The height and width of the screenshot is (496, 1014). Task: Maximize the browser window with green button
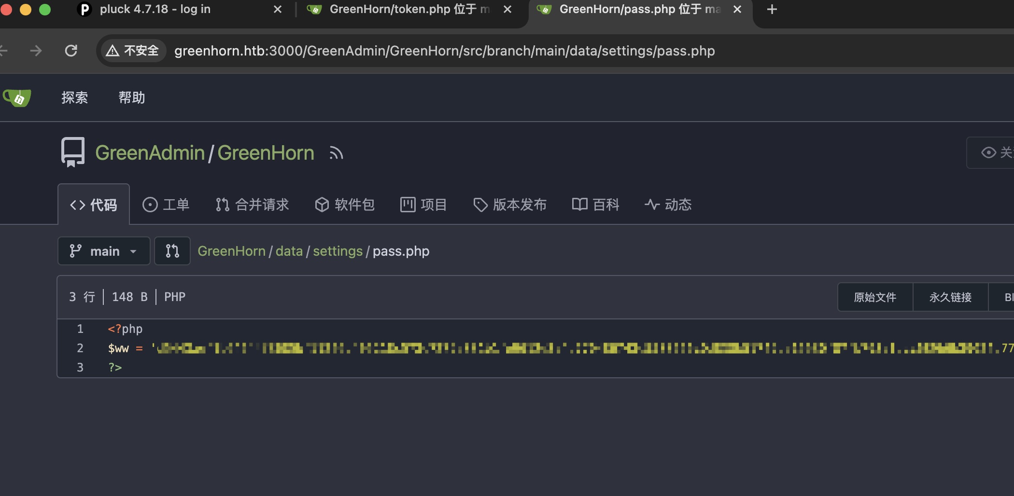44,9
